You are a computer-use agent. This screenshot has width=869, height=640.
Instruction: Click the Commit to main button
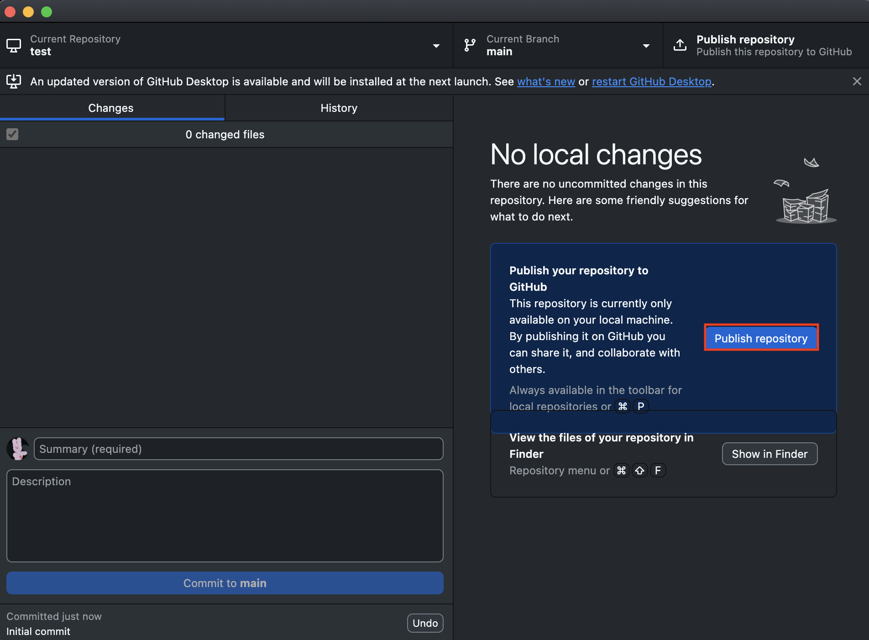point(225,583)
